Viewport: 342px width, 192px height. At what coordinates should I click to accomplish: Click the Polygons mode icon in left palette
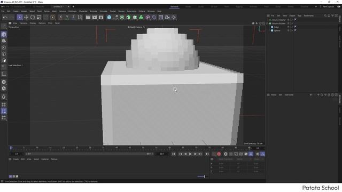4,60
